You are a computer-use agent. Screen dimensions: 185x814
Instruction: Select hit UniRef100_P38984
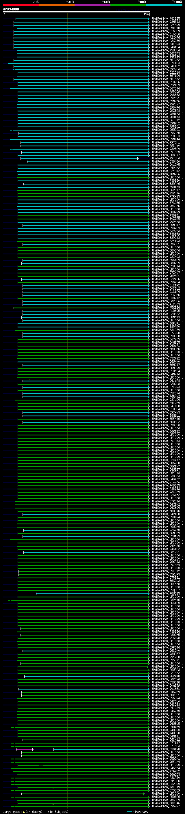click(166, 632)
